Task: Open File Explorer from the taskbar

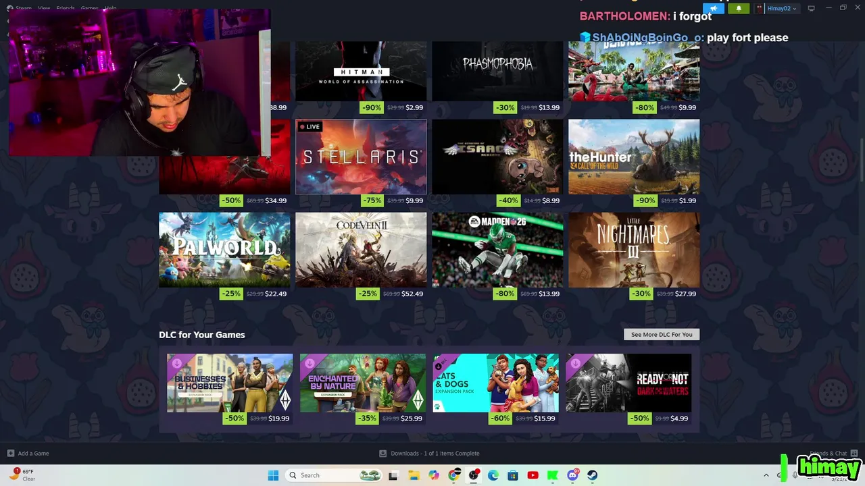Action: 414,475
